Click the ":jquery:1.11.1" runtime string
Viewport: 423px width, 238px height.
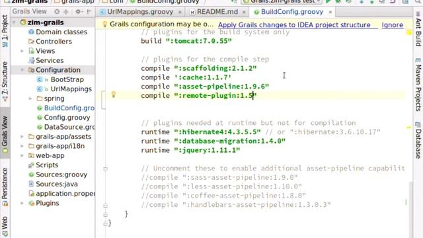click(207, 150)
